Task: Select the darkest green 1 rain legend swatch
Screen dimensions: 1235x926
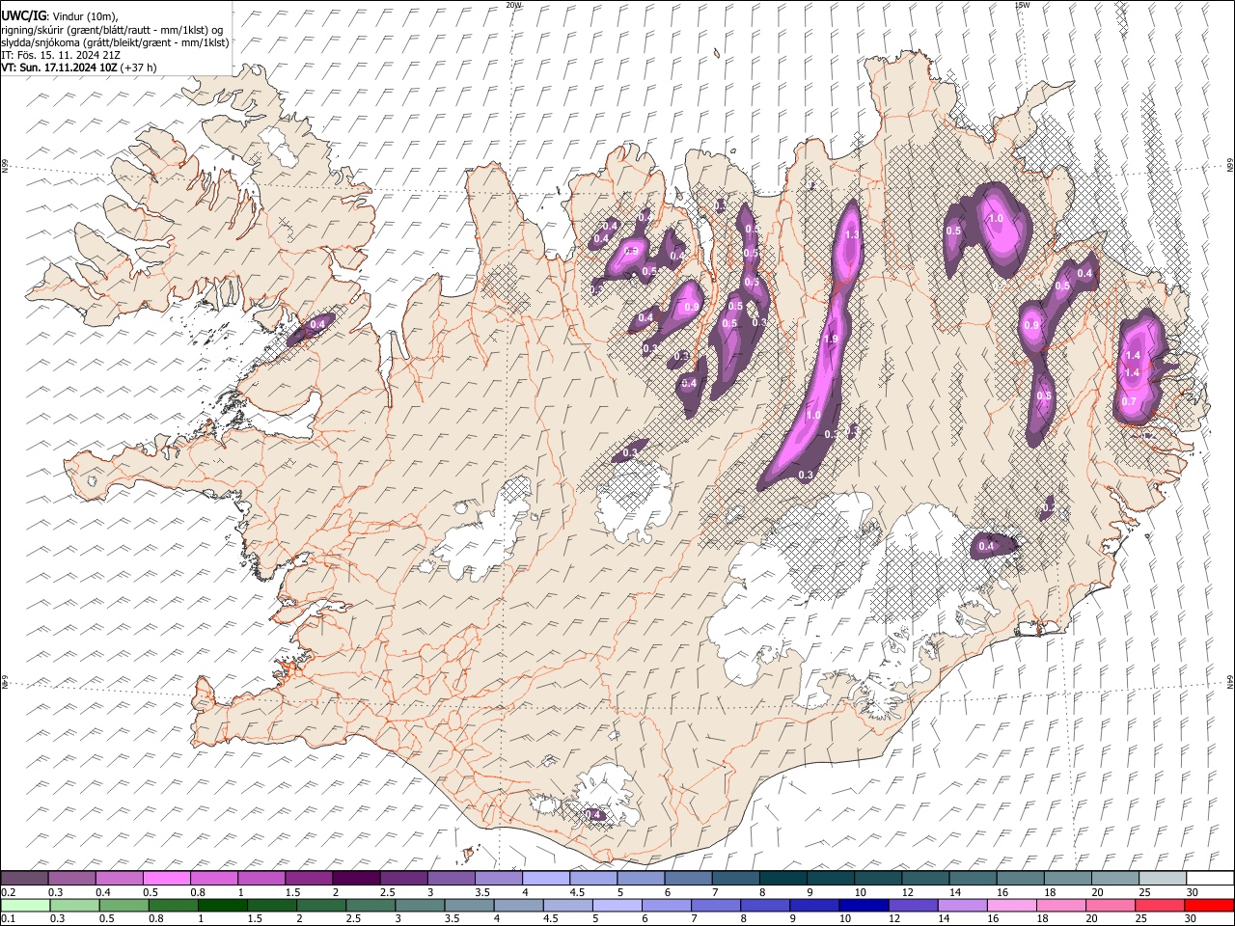Action: pyautogui.click(x=222, y=905)
